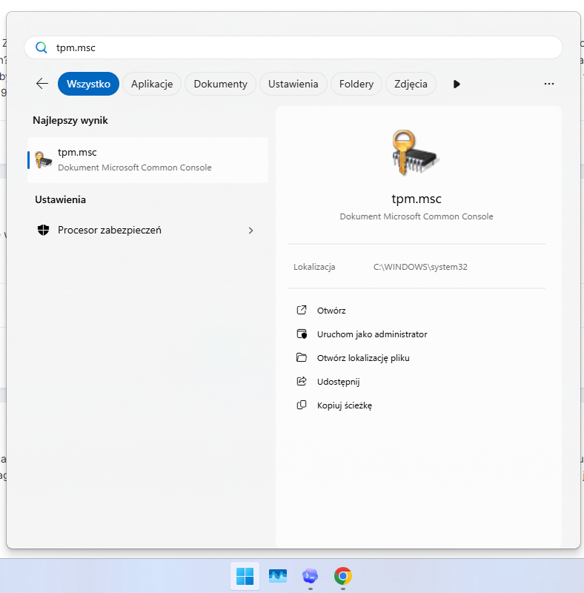Expand Procesor zabezpieczeń with chevron
Image resolution: width=584 pixels, height=593 pixels.
pyautogui.click(x=250, y=231)
